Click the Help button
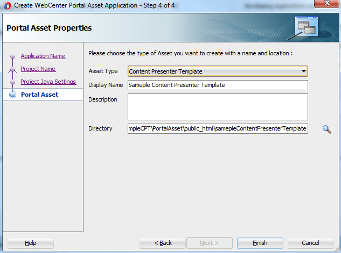This screenshot has width=341, height=253. (31, 243)
